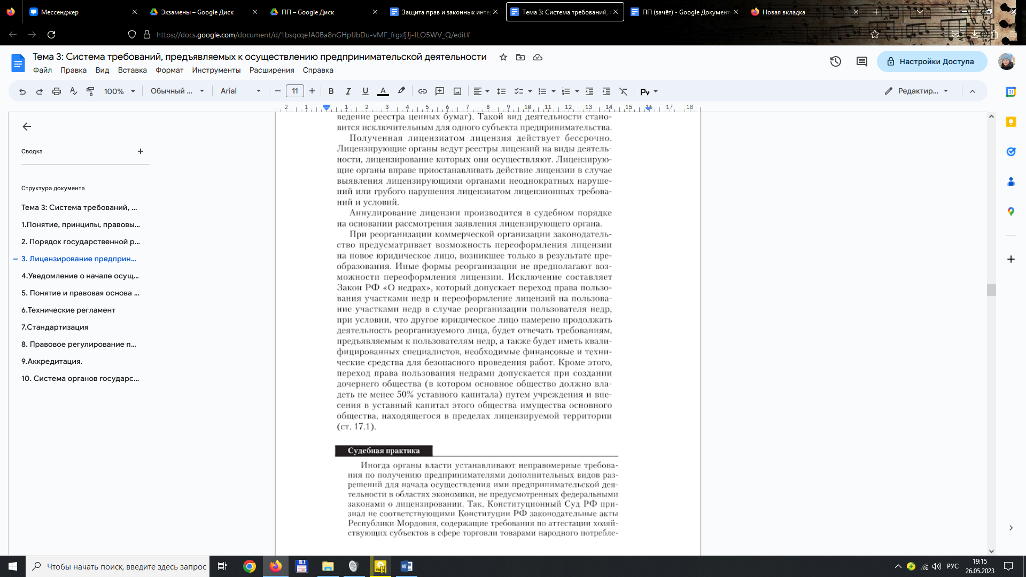Print the document via printer icon
Image resolution: width=1026 pixels, height=577 pixels.
57,91
